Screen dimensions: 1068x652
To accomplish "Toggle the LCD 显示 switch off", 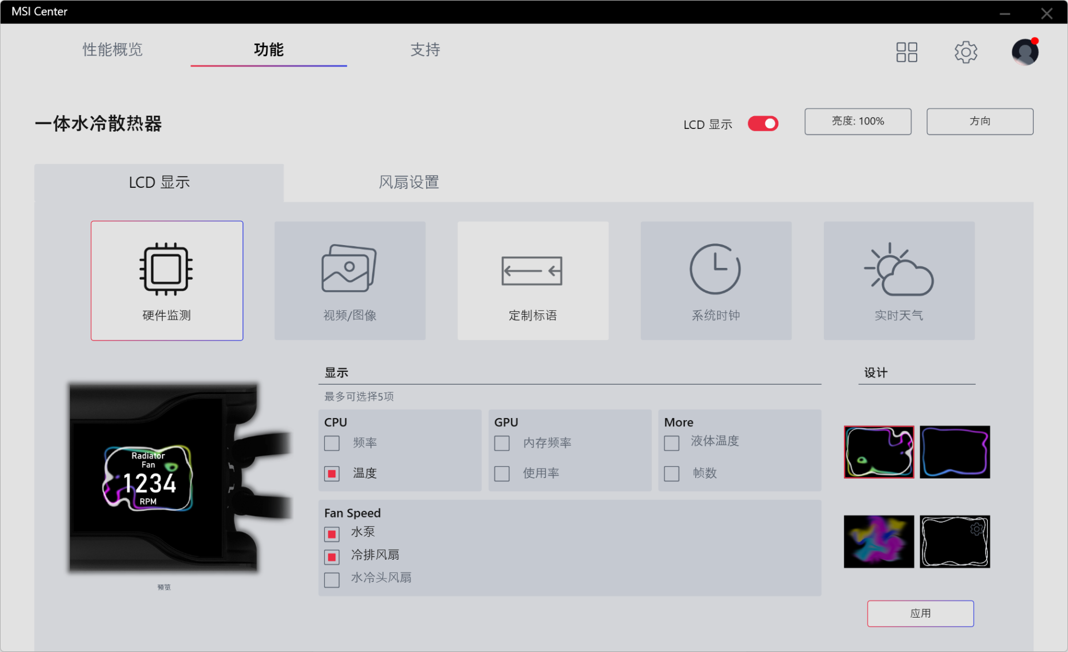I will [x=763, y=123].
